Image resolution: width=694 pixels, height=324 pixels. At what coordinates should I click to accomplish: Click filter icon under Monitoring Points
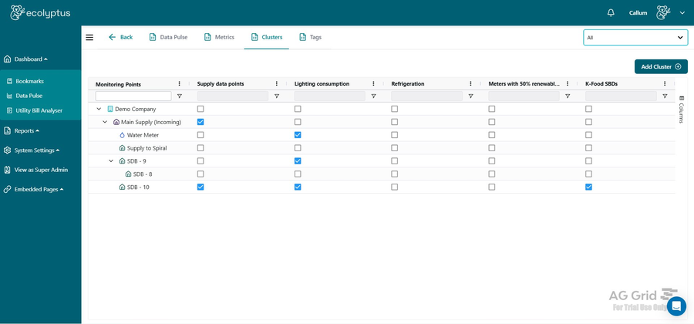[180, 96]
